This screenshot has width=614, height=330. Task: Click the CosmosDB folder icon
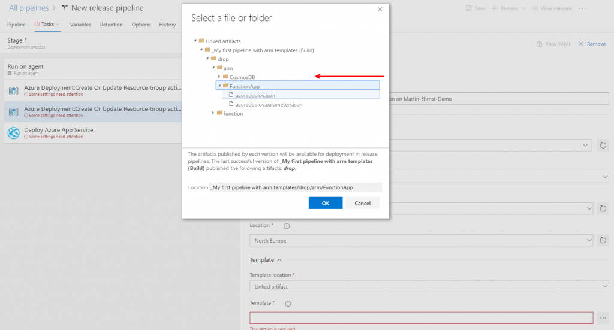(x=225, y=77)
